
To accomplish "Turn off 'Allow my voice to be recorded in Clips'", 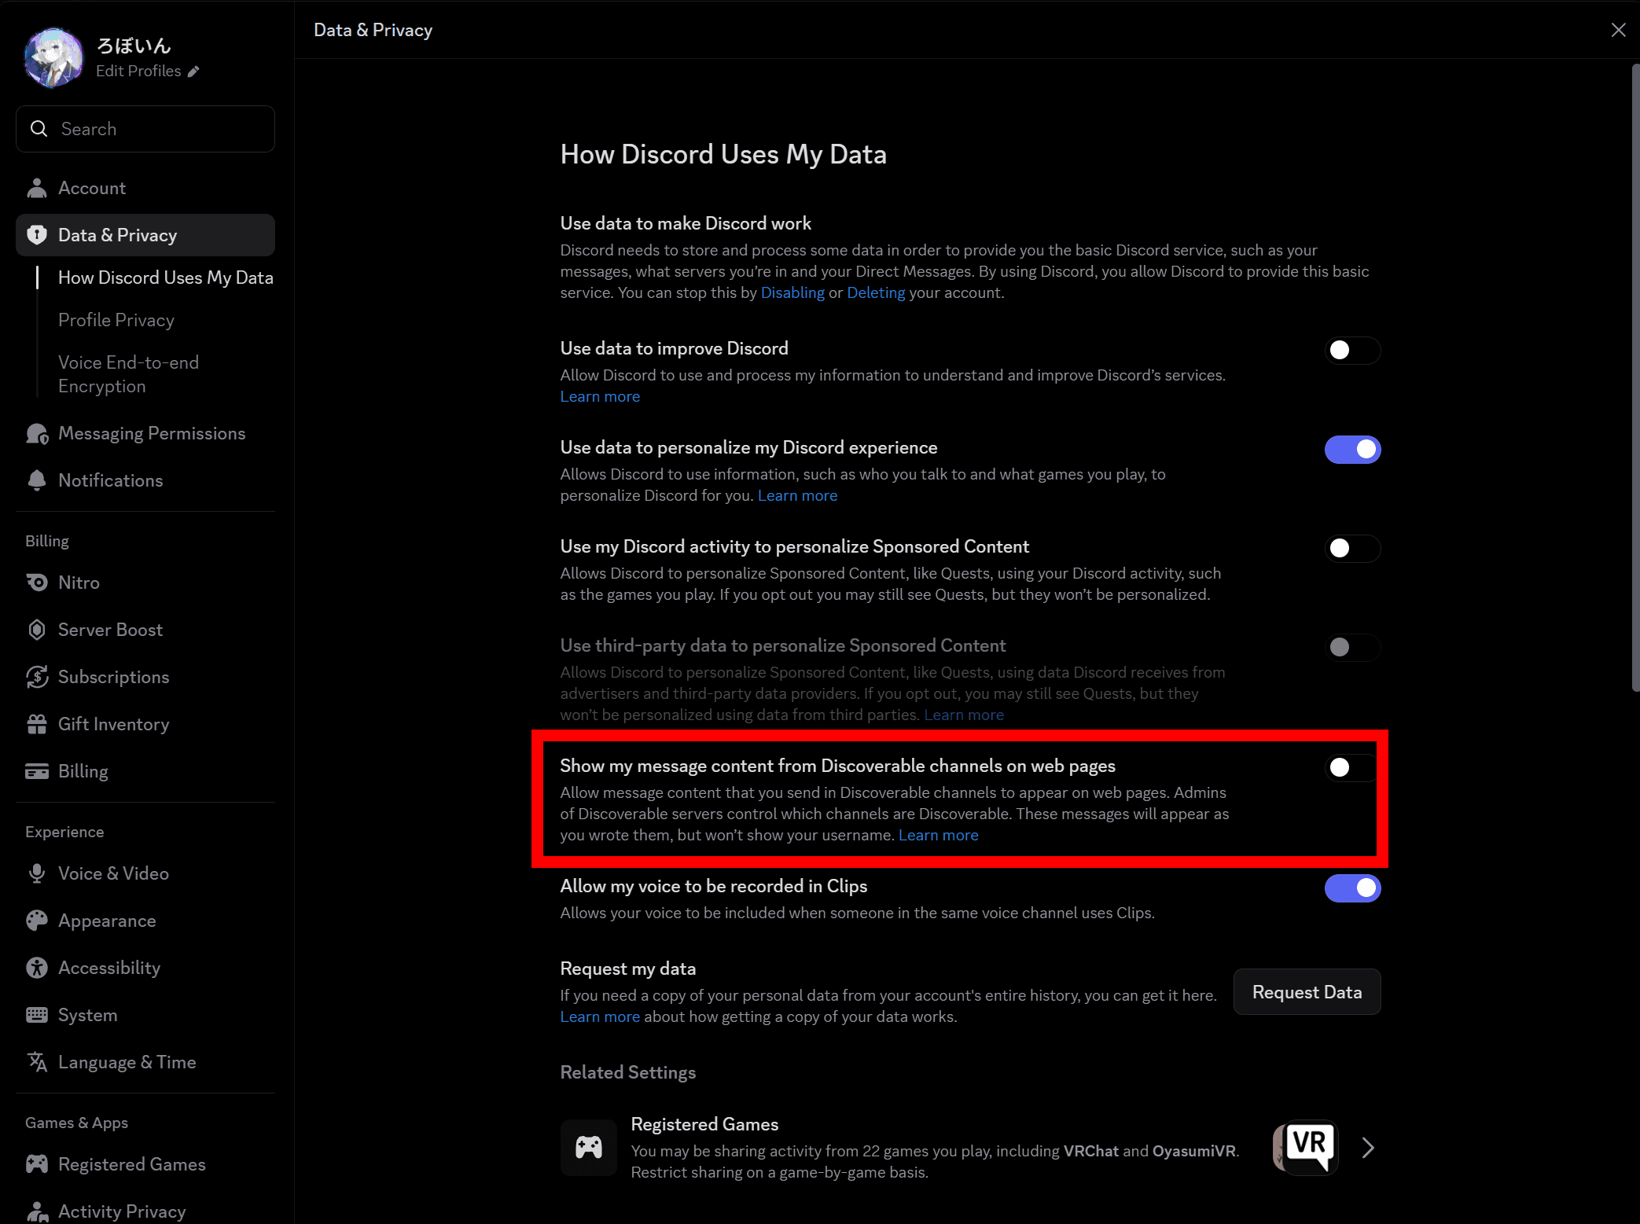I will tap(1352, 888).
